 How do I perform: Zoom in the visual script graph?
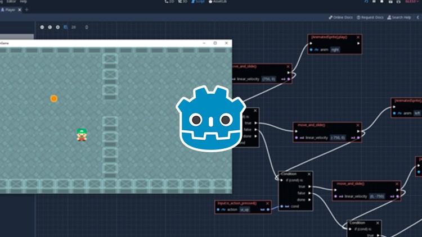(57, 27)
